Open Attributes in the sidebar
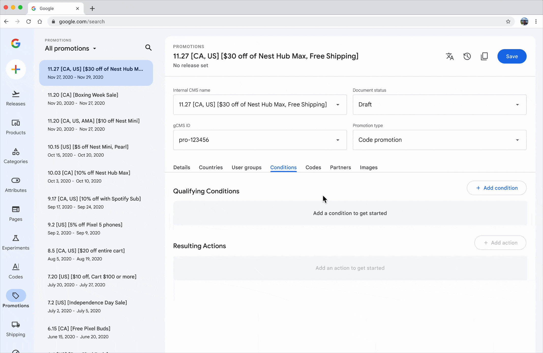543x353 pixels. pos(16,185)
